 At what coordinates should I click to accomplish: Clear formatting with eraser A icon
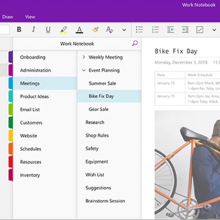(x=109, y=30)
